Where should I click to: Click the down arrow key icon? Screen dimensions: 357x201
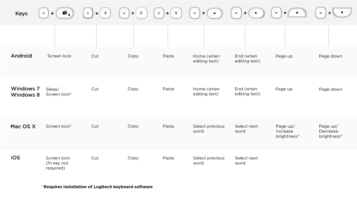pos(342,13)
